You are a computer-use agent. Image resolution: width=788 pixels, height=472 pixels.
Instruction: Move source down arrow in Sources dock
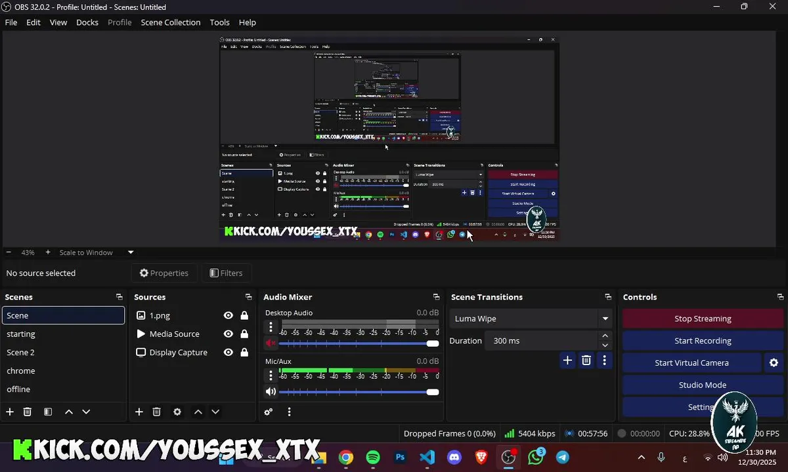pos(215,412)
